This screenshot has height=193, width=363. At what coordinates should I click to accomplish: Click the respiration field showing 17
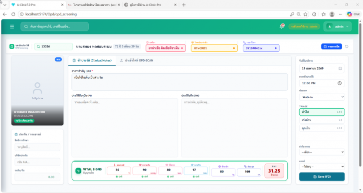click(196, 171)
